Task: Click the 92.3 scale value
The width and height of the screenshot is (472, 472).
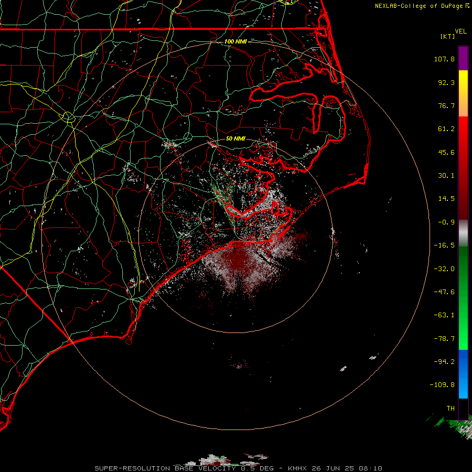Action: click(446, 82)
